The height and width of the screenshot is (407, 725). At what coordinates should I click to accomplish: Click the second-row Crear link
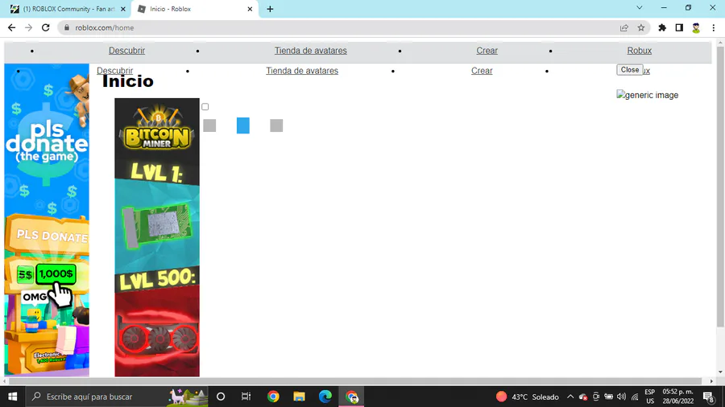coord(482,71)
